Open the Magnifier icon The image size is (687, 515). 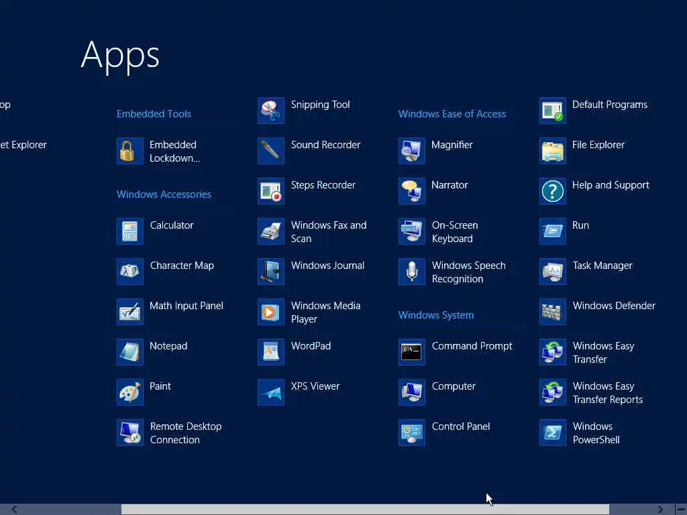pos(412,151)
